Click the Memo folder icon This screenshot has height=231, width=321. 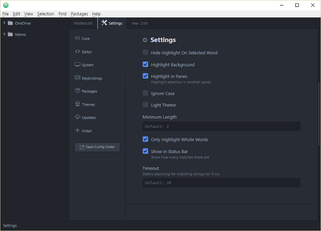[10, 34]
